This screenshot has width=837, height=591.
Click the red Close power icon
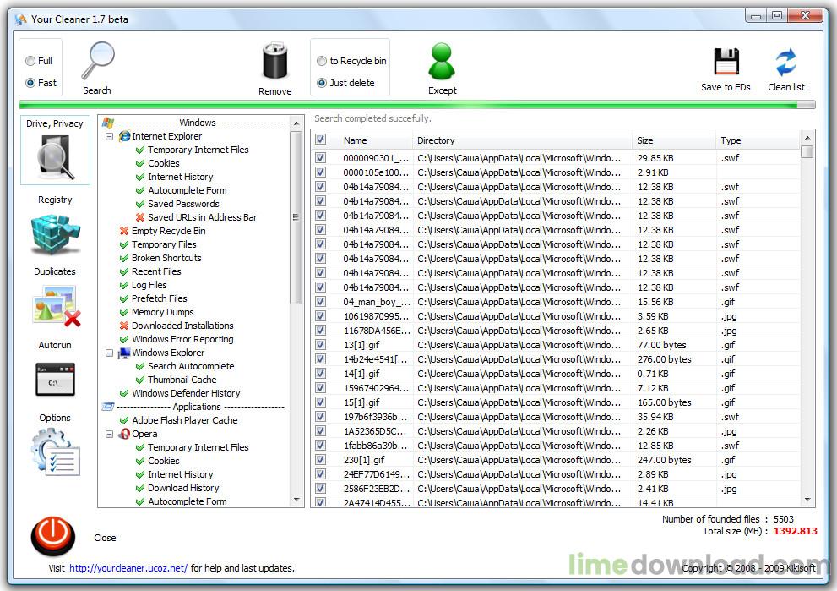click(53, 537)
